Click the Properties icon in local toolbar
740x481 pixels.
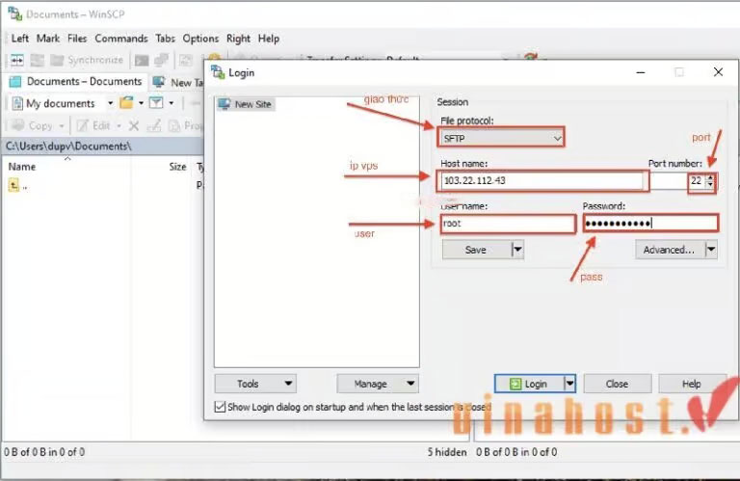tap(174, 125)
